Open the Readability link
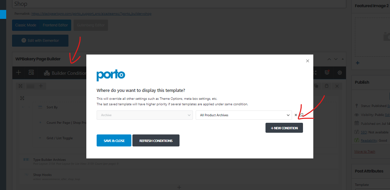The height and width of the screenshot is (190, 390). 369,140
